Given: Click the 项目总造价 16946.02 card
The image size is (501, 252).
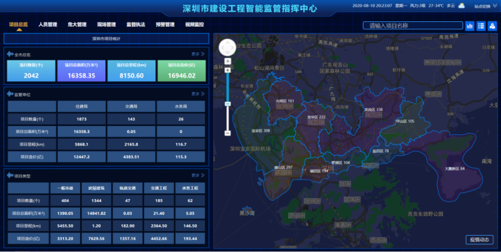Looking at the screenshot, I should tap(181, 71).
